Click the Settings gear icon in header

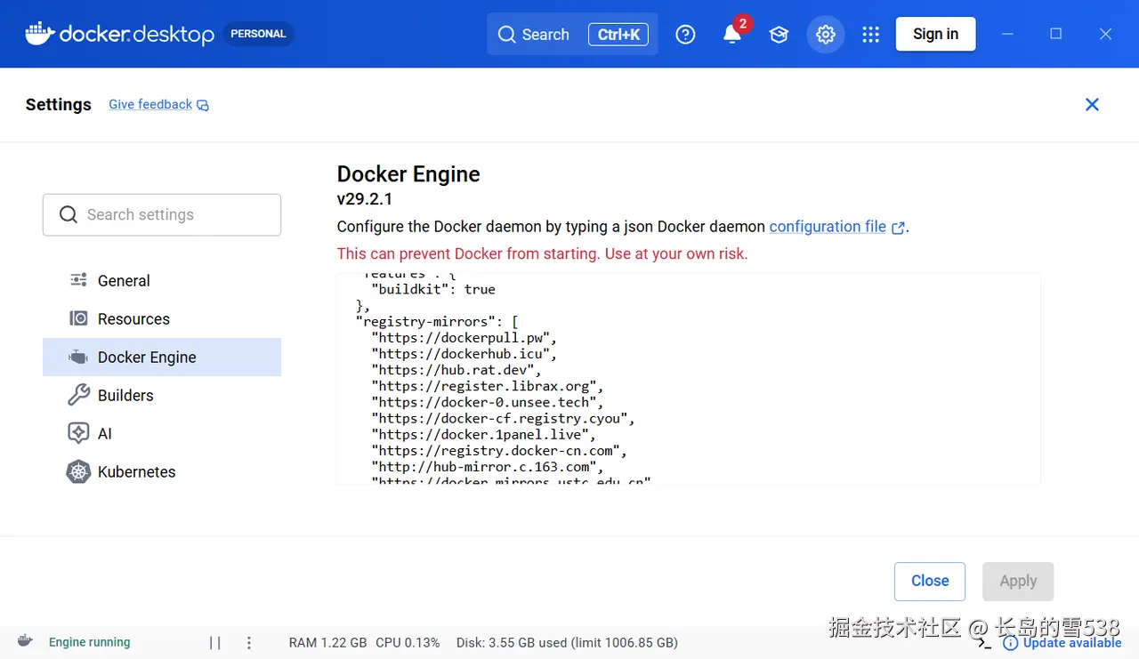click(826, 35)
